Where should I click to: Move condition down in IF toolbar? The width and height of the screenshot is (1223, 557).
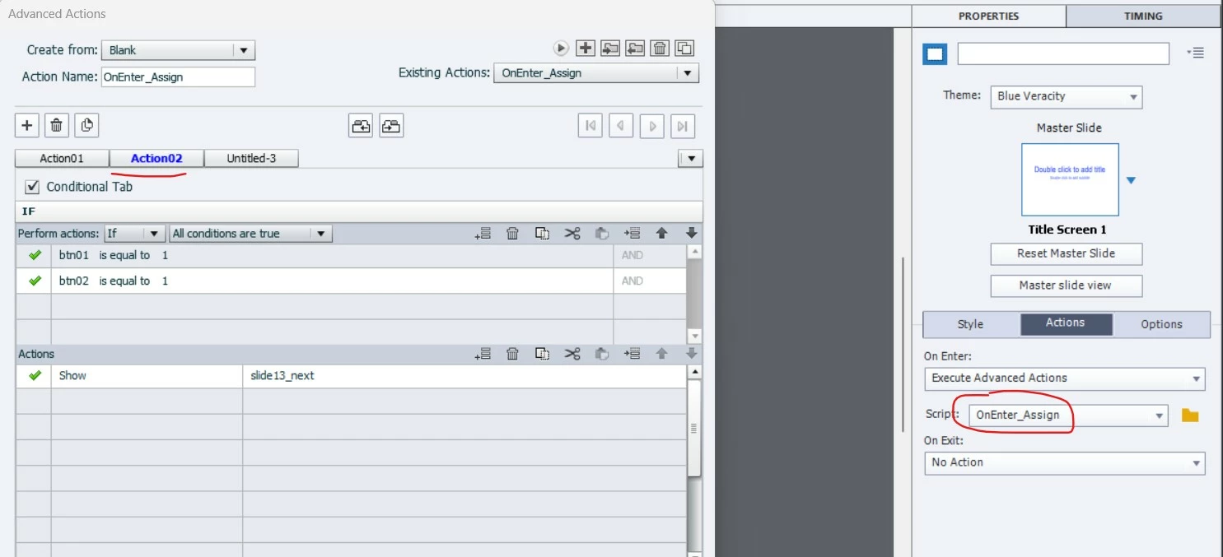[691, 234]
